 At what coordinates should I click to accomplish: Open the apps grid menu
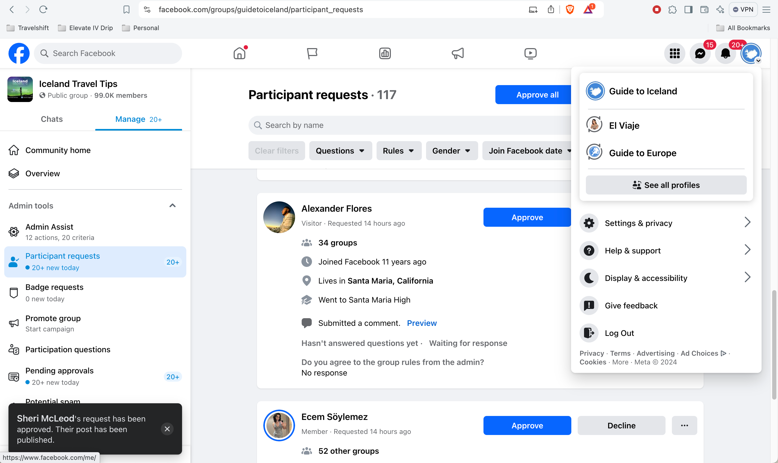pos(675,53)
